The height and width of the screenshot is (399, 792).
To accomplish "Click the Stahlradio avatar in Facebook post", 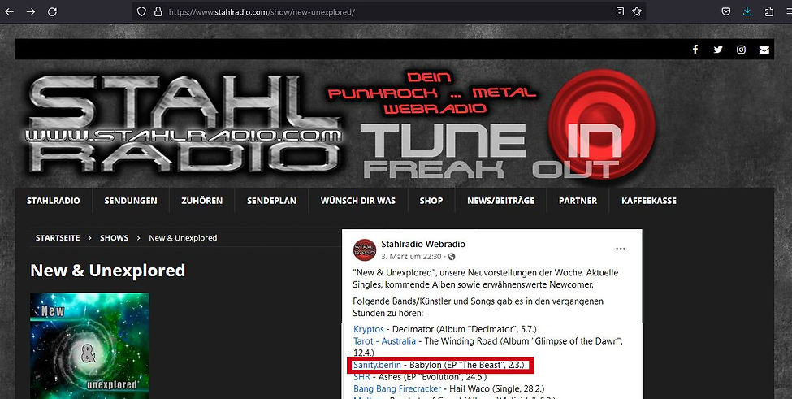I will tap(364, 249).
